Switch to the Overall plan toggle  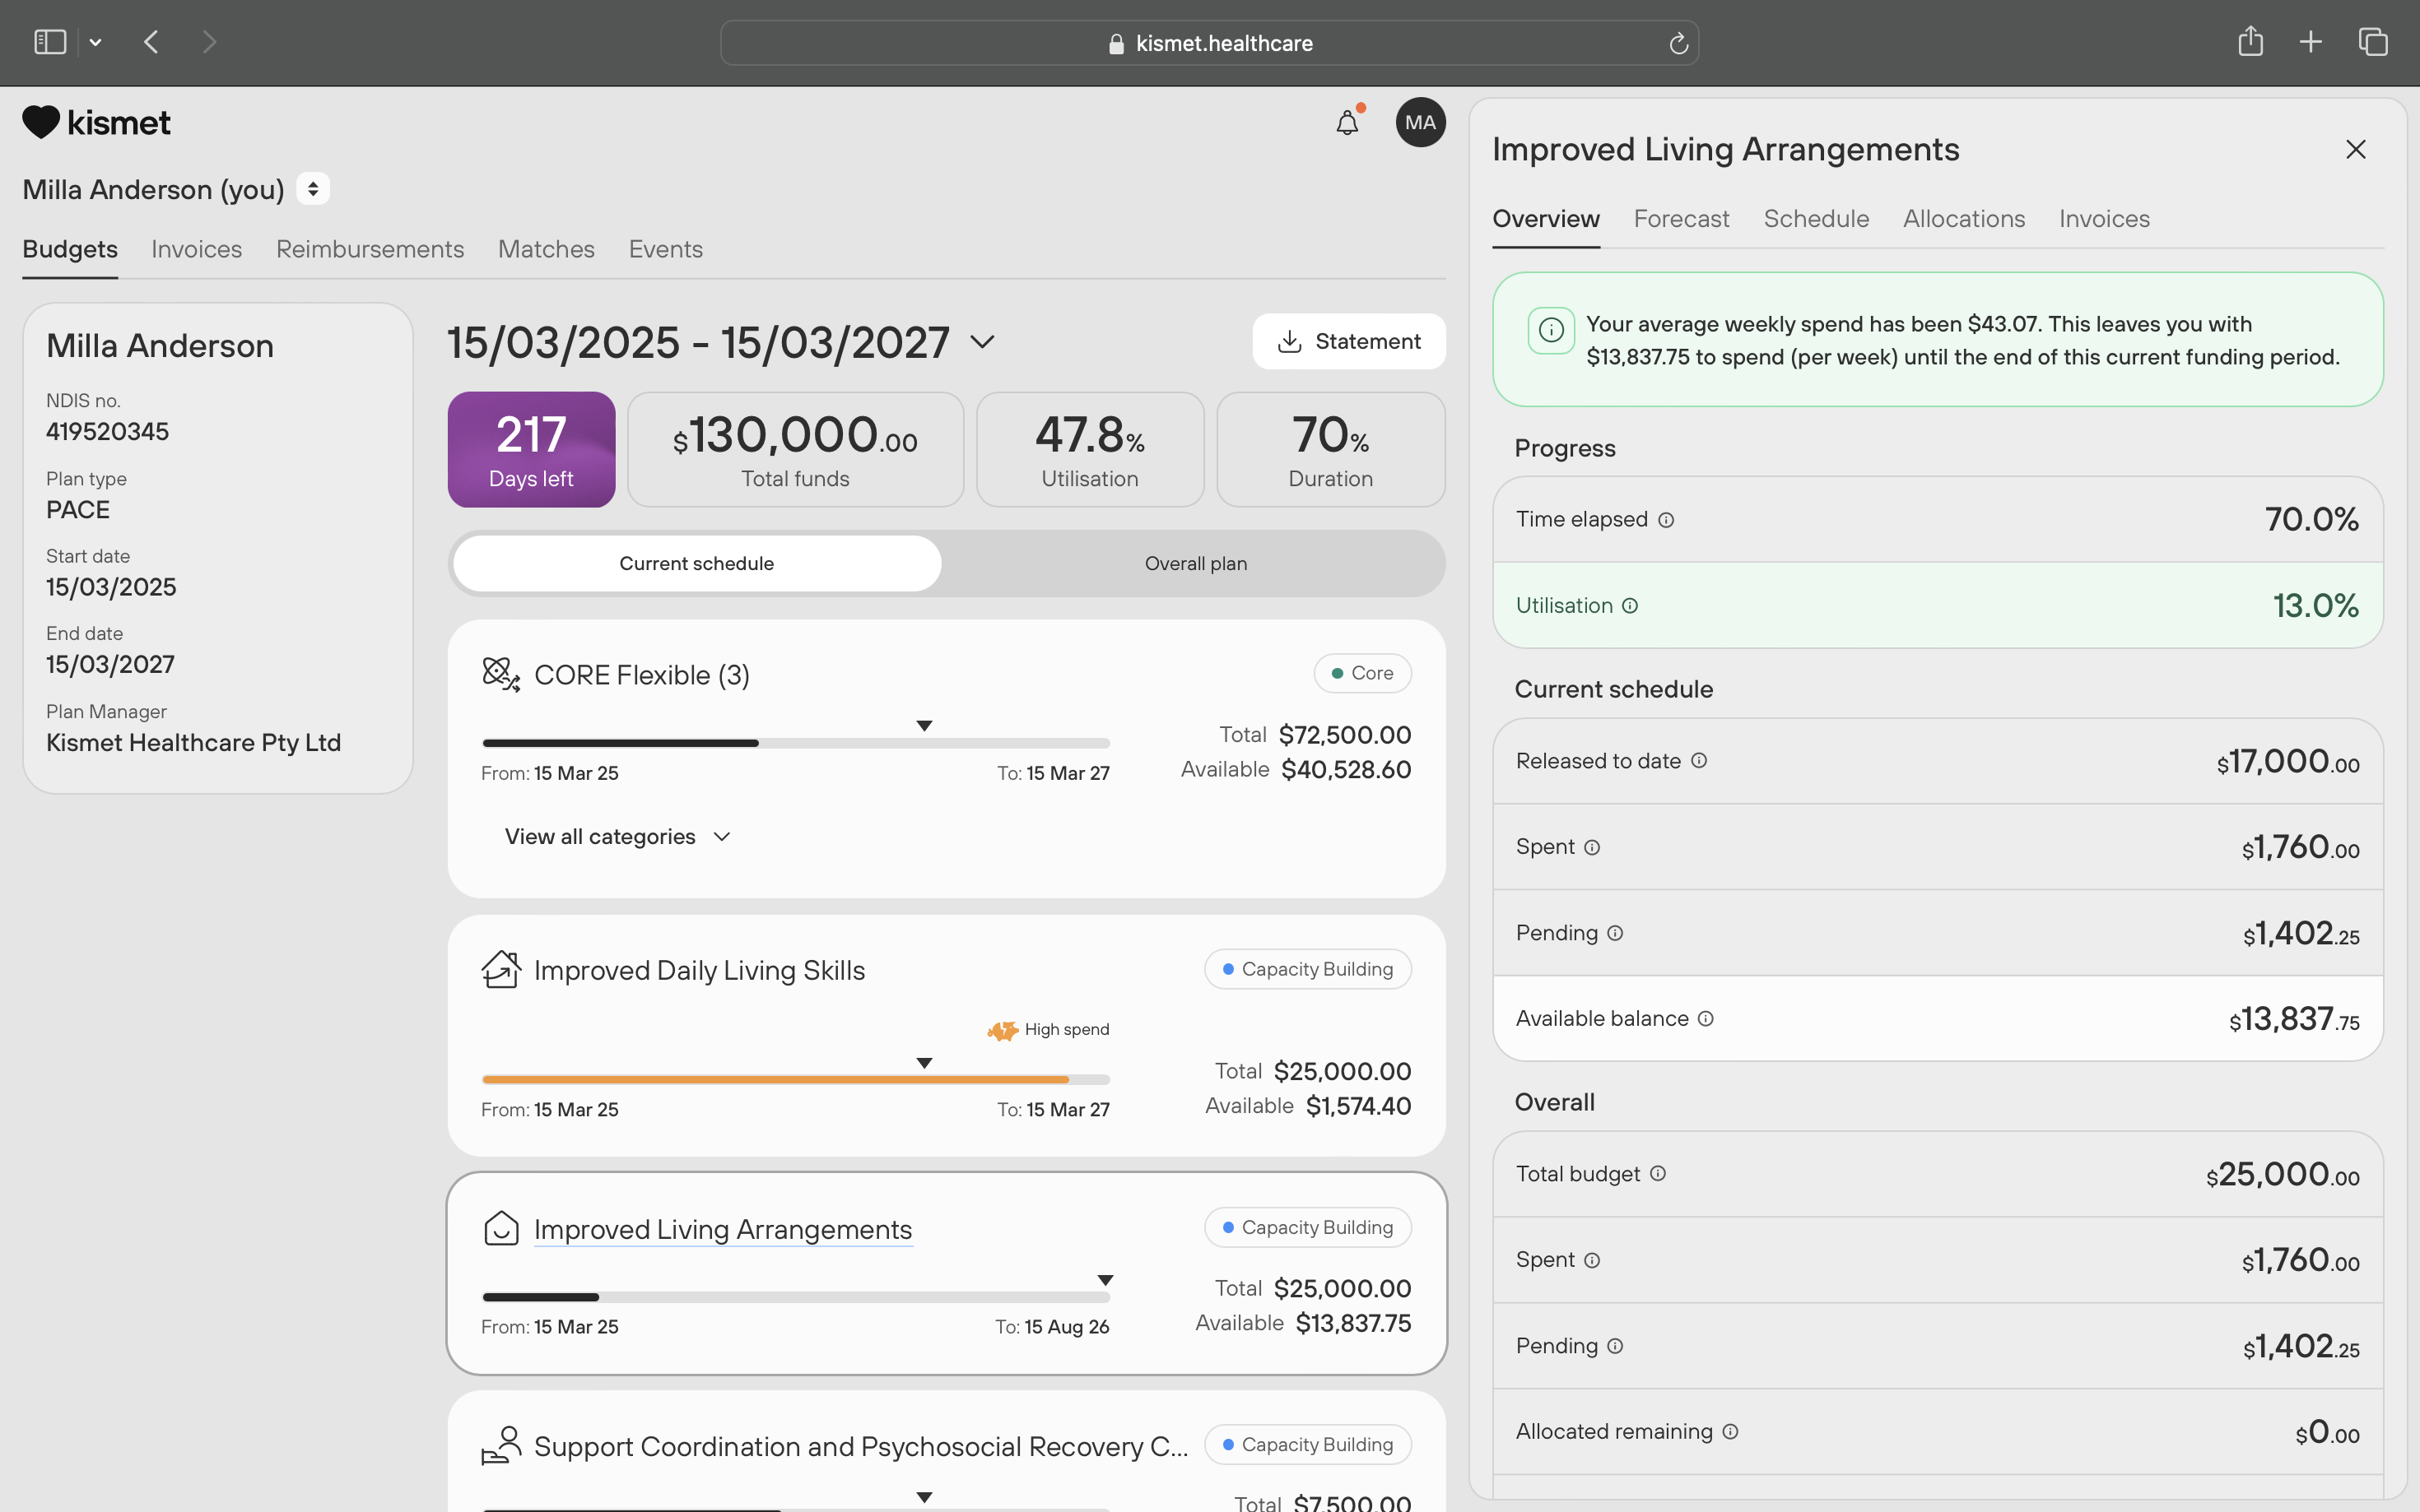(1195, 563)
